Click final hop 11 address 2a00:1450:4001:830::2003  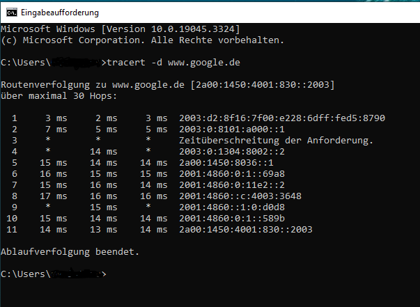point(246,230)
